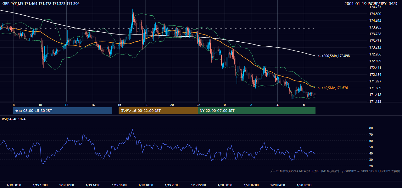Click the 東京 08:00-15:30 JST session bar

click(x=63, y=111)
